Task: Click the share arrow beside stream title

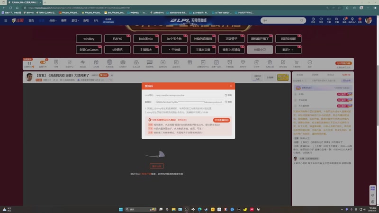Action: pos(112,75)
